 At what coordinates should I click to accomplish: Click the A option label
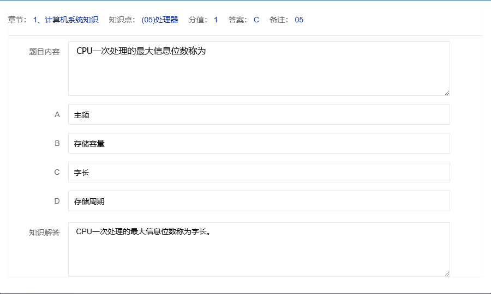coord(57,114)
